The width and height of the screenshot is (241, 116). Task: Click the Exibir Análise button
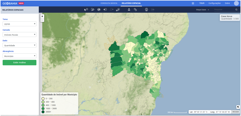pos(19,62)
